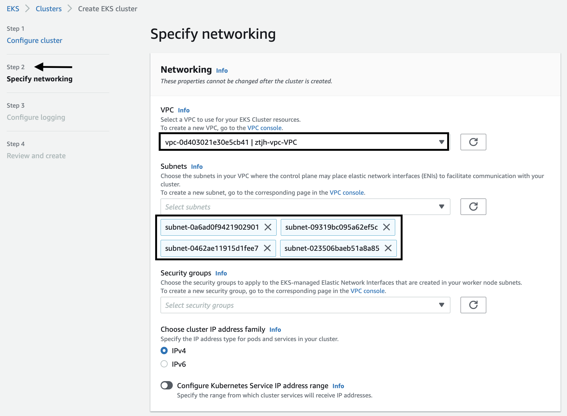
Task: Remove subnet-023506baeb51a8a85 from selection
Action: [388, 248]
